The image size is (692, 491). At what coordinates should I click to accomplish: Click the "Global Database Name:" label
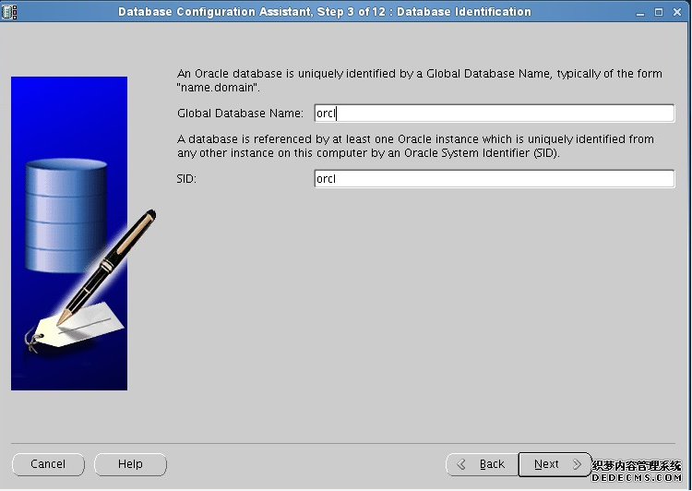[x=240, y=114]
